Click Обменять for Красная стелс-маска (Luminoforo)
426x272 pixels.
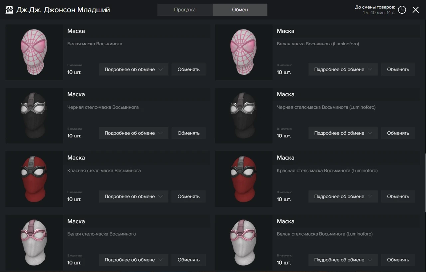click(398, 196)
